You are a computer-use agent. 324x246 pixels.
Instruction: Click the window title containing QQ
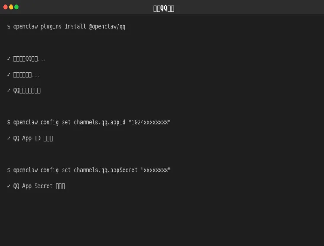(164, 8)
